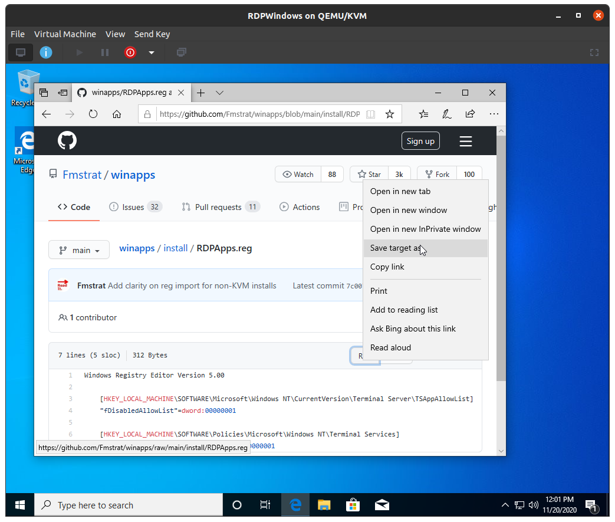Click the Windows taskbar search box
The image size is (615, 522).
point(129,505)
